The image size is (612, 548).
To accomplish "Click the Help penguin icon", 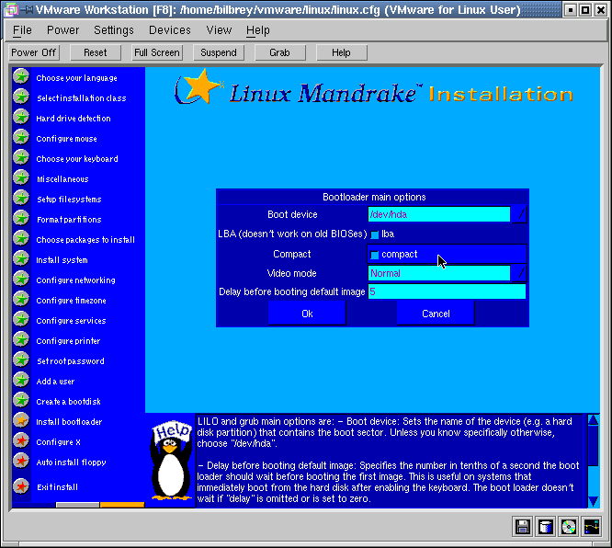I will (171, 460).
